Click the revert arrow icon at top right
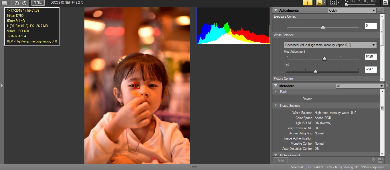 point(385,3)
